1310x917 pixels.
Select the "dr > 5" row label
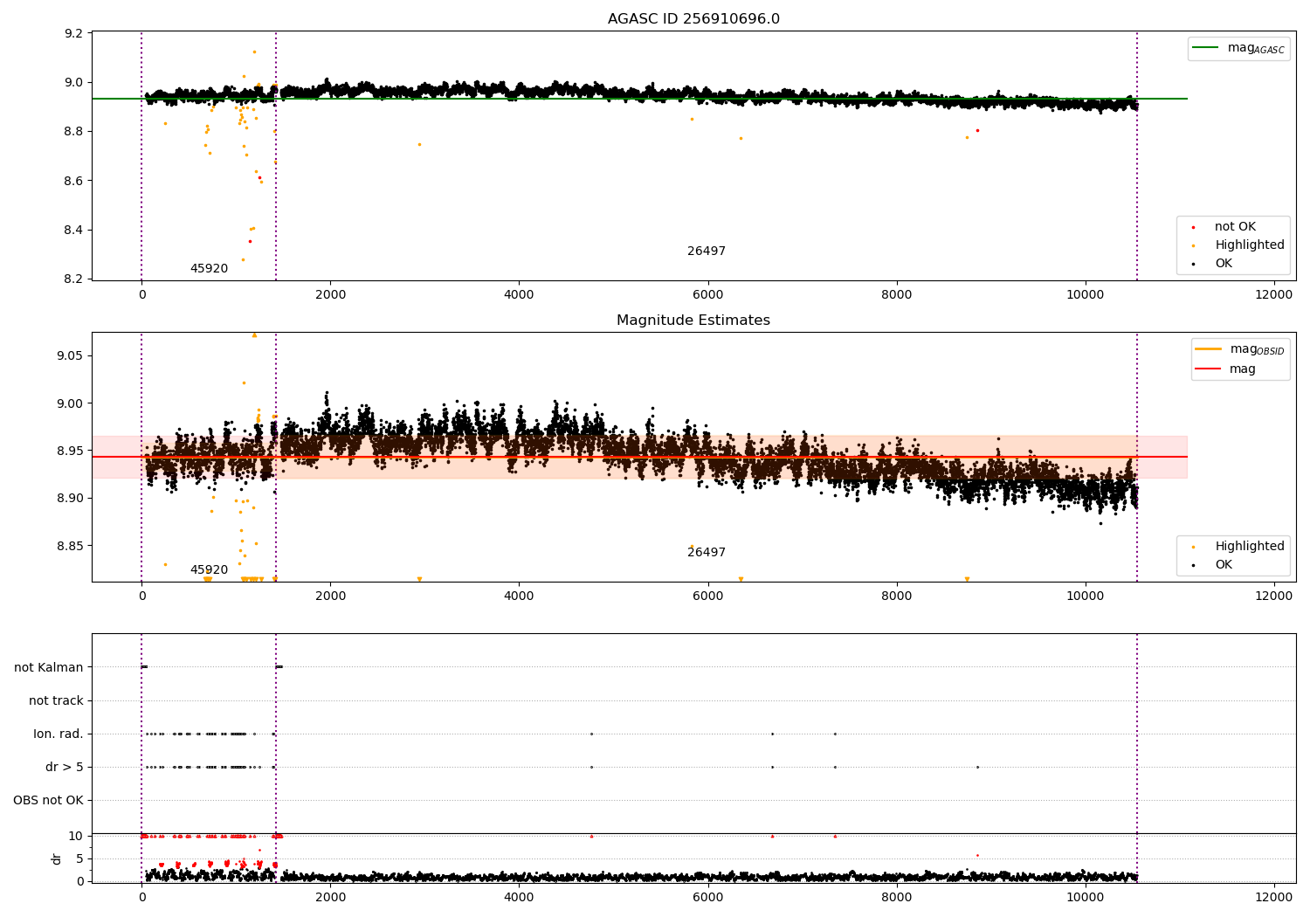[65, 767]
